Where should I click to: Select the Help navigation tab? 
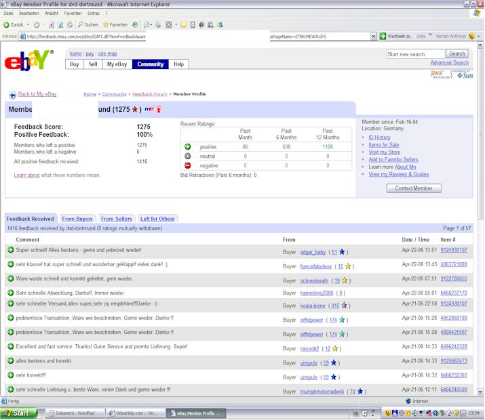coord(178,64)
